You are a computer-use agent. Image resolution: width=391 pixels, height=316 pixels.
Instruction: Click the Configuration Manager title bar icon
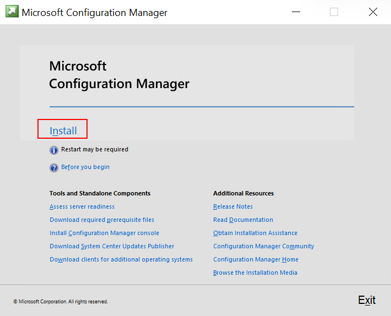11,12
